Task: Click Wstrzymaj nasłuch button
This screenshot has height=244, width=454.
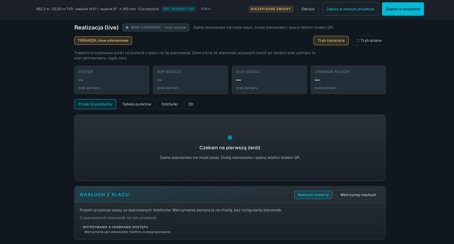Action: 358,195
